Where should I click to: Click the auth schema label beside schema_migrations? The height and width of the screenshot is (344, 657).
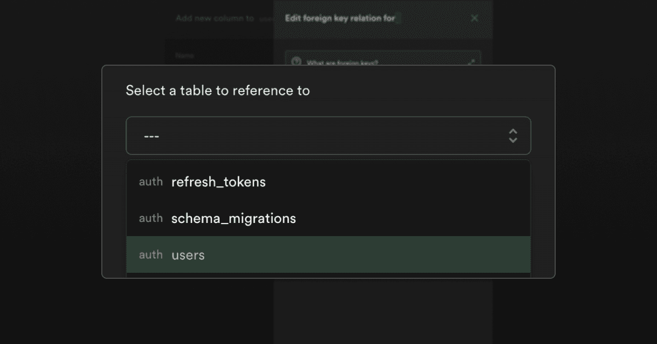(151, 219)
